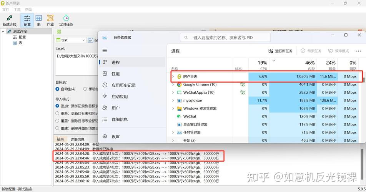The height and width of the screenshot is (192, 366).
Task: Open the 工具 menu
Action: pyautogui.click(x=17, y=10)
